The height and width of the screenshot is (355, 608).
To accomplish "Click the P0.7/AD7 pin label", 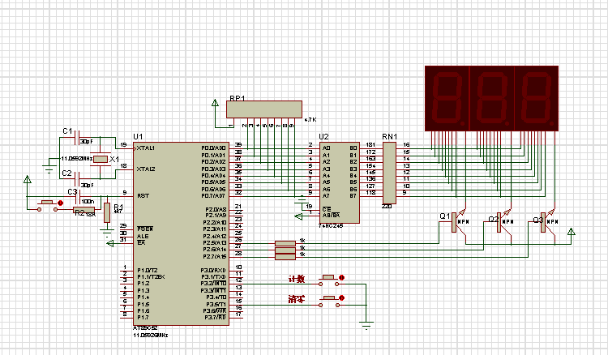I will [213, 195].
